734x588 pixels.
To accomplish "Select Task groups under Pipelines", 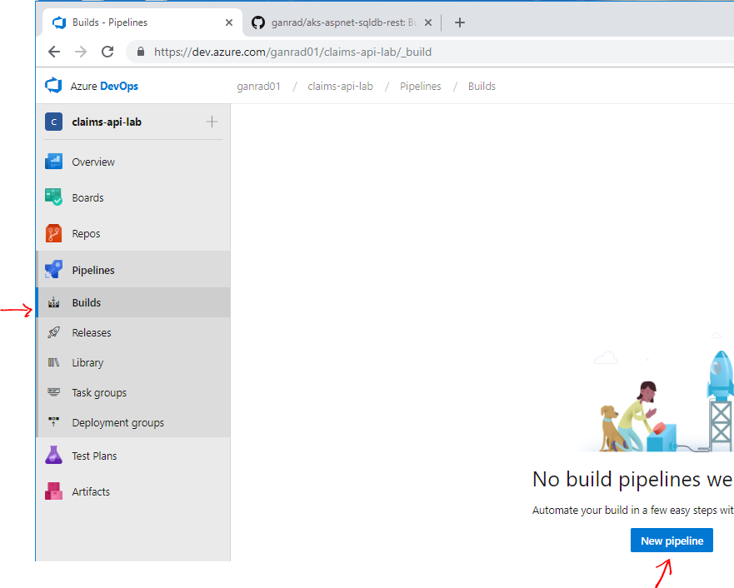I will point(133,392).
